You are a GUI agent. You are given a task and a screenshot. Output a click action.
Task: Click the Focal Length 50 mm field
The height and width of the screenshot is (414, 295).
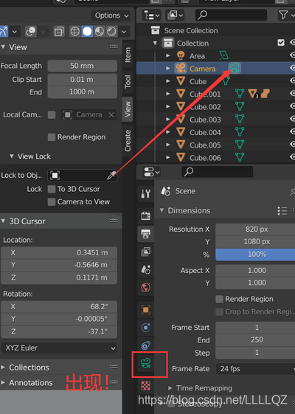point(83,66)
